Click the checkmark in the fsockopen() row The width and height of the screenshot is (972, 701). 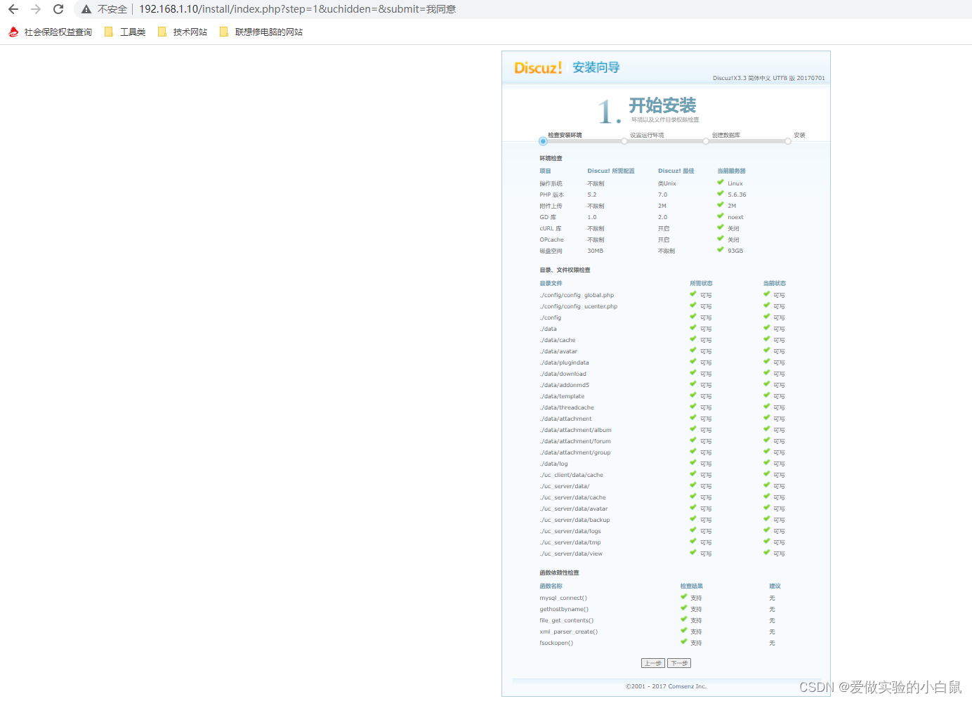tap(683, 641)
